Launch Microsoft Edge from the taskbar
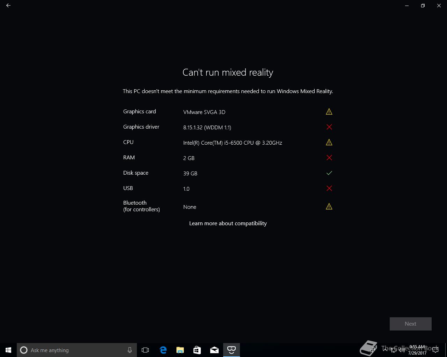The width and height of the screenshot is (447, 357). (x=163, y=350)
